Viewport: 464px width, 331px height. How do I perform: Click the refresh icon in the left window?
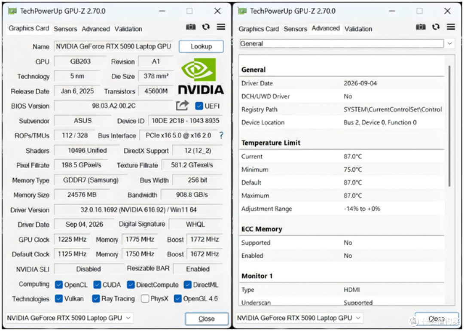(206, 27)
